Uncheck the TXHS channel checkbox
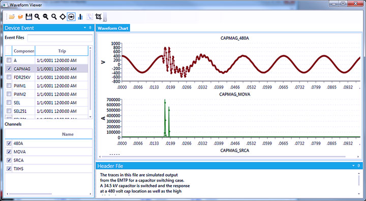 tap(9, 168)
